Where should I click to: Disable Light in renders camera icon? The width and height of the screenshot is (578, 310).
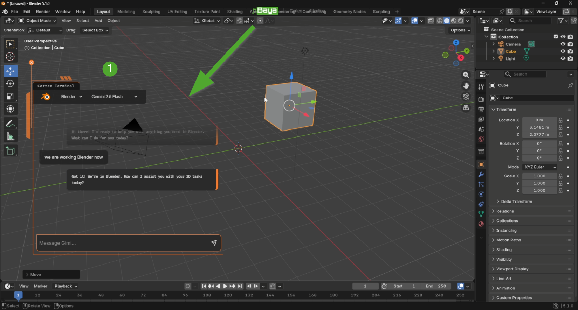pos(570,59)
